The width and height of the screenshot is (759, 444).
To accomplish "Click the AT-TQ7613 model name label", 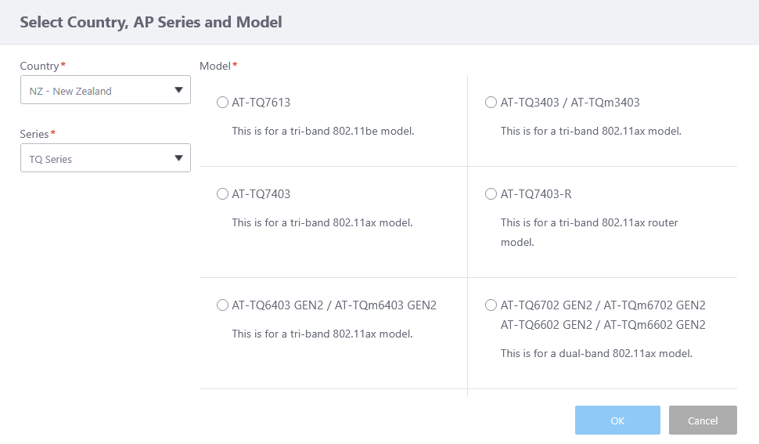I will click(x=261, y=103).
